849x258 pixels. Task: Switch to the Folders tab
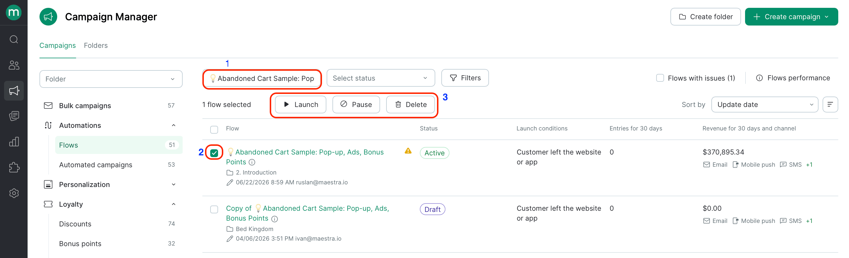96,46
